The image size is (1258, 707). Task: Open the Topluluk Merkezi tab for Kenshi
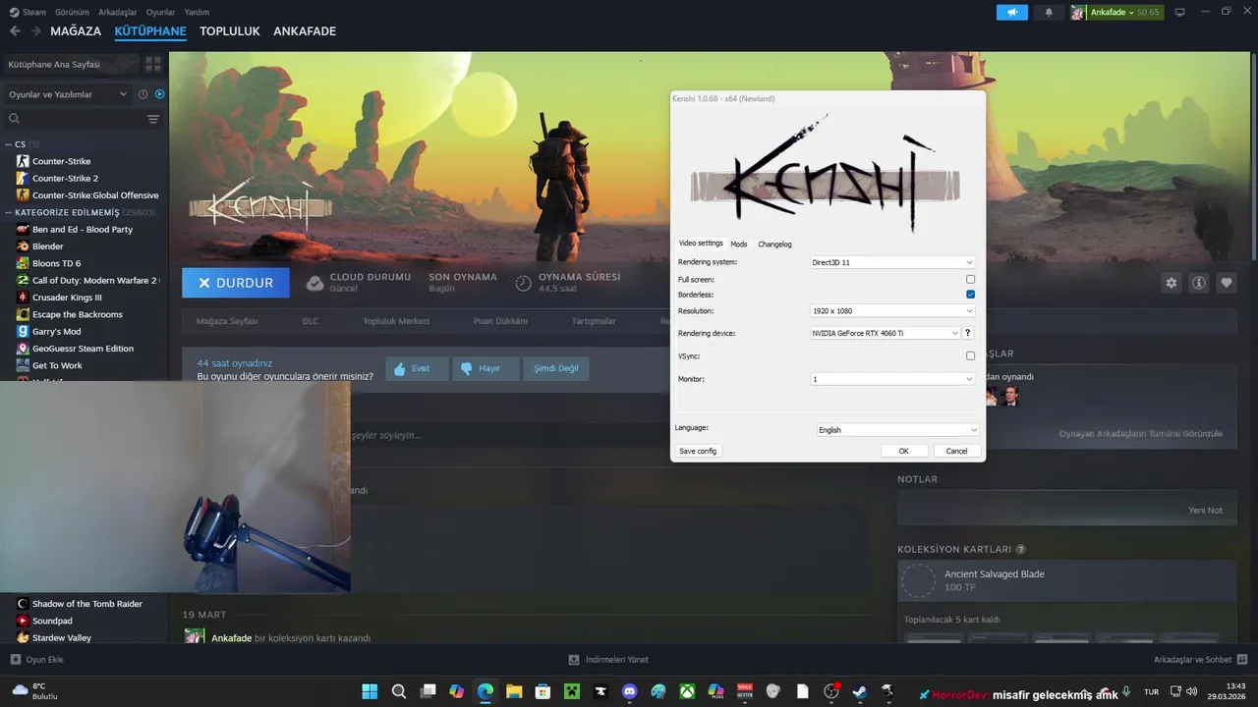tap(396, 321)
